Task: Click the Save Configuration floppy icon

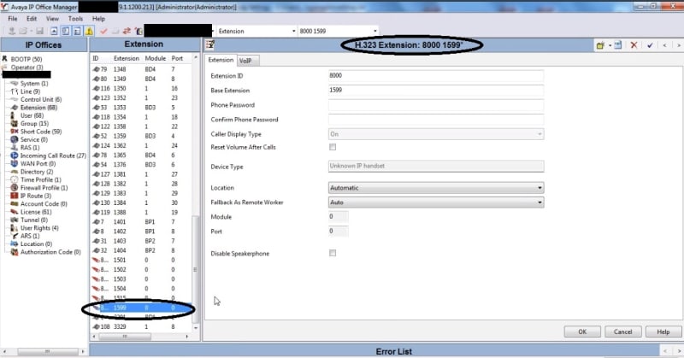Action: [x=39, y=31]
